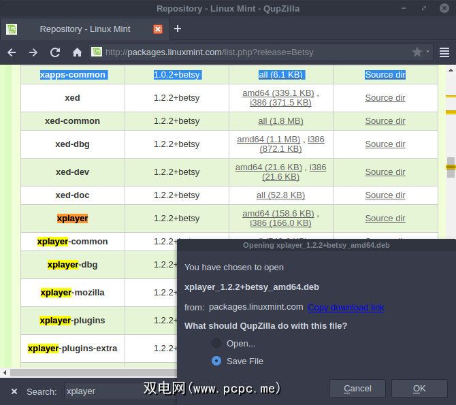The image size is (456, 405).
Task: Go back to the previous page
Action: [12, 52]
